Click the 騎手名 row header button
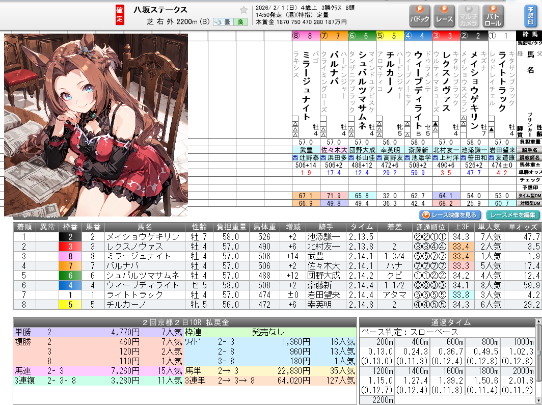Image resolution: width=542 pixels, height=405 pixels. pos(529,150)
